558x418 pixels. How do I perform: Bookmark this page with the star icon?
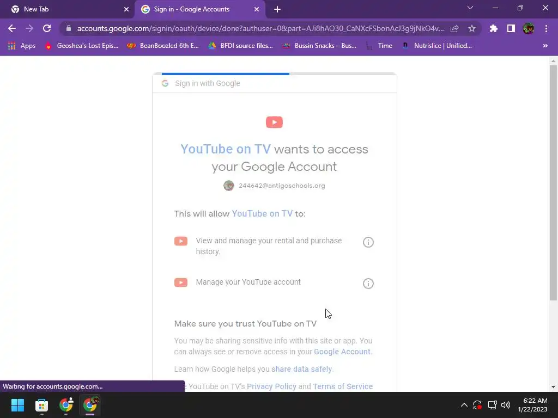tap(472, 28)
